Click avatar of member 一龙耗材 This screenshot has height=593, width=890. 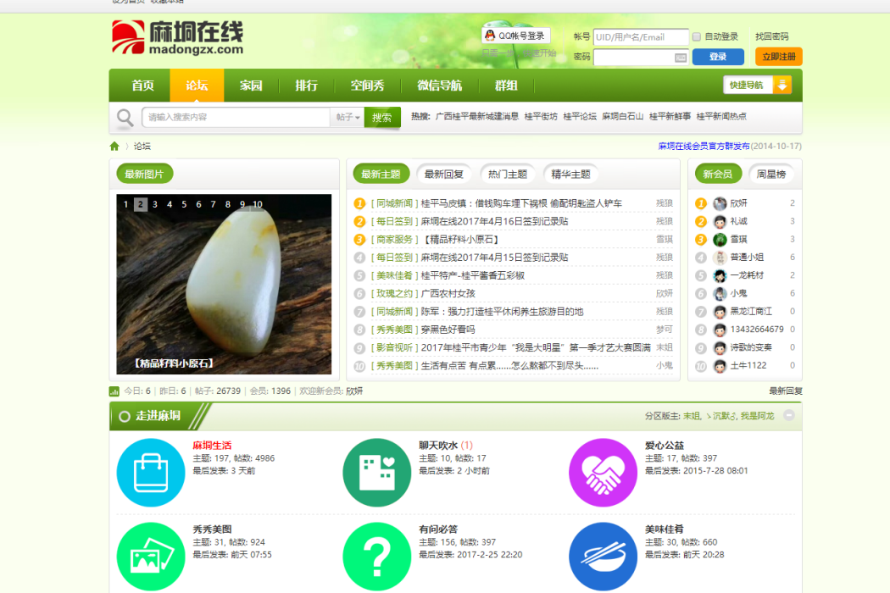point(720,276)
